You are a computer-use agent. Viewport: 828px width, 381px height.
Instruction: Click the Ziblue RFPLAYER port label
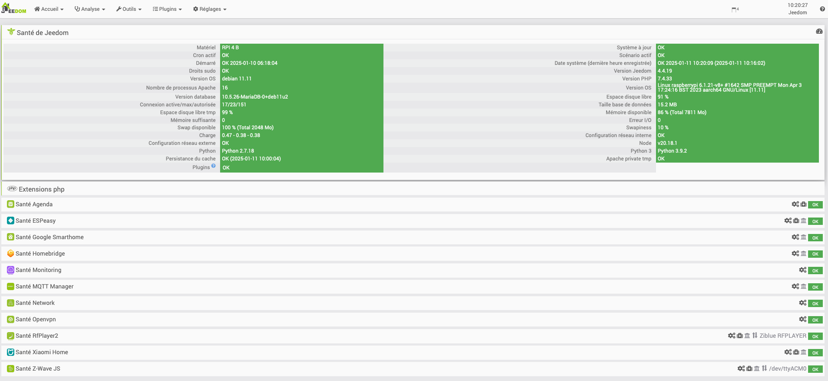point(783,336)
